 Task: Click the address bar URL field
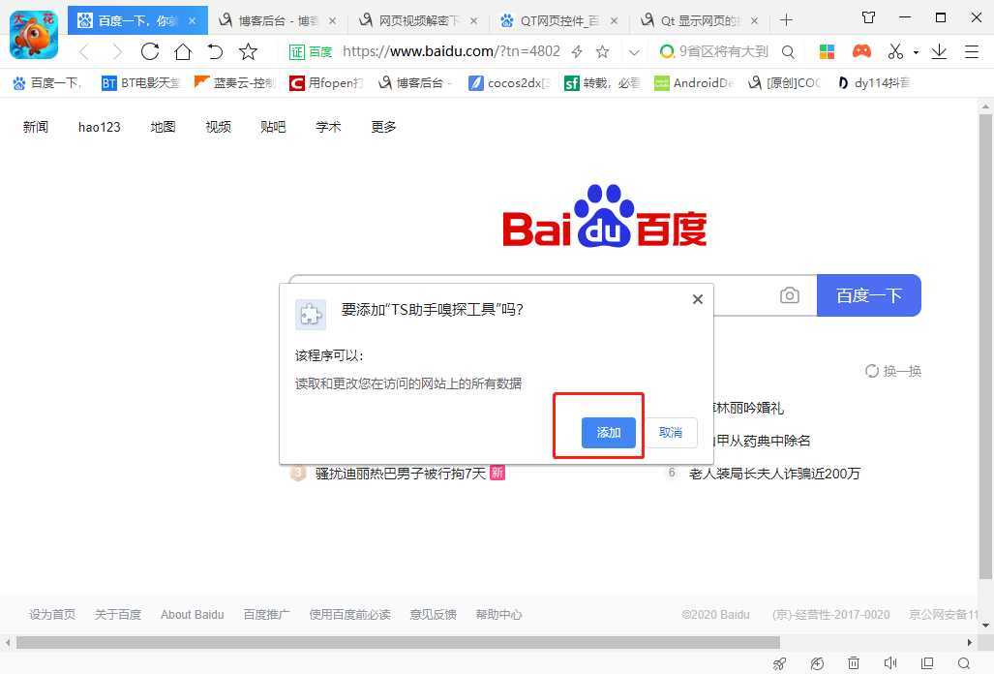[451, 51]
